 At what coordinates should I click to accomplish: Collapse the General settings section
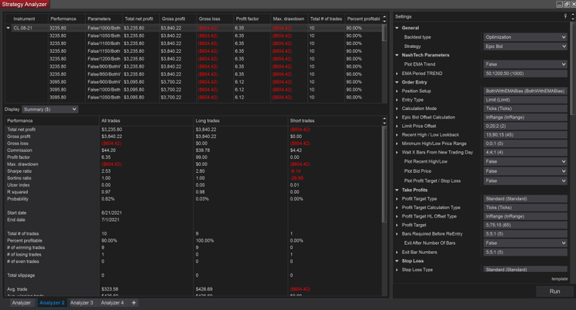click(397, 27)
